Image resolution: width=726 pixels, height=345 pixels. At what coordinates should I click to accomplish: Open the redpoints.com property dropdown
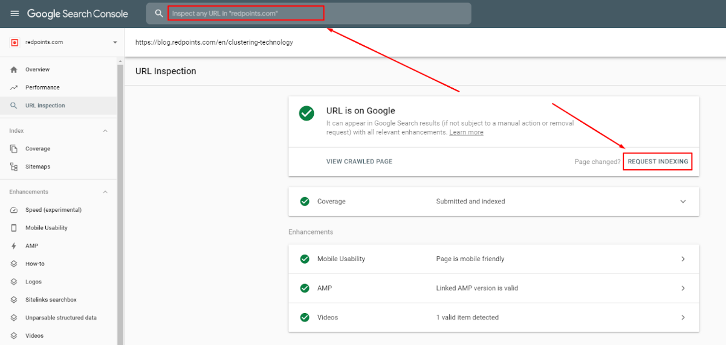(x=115, y=42)
